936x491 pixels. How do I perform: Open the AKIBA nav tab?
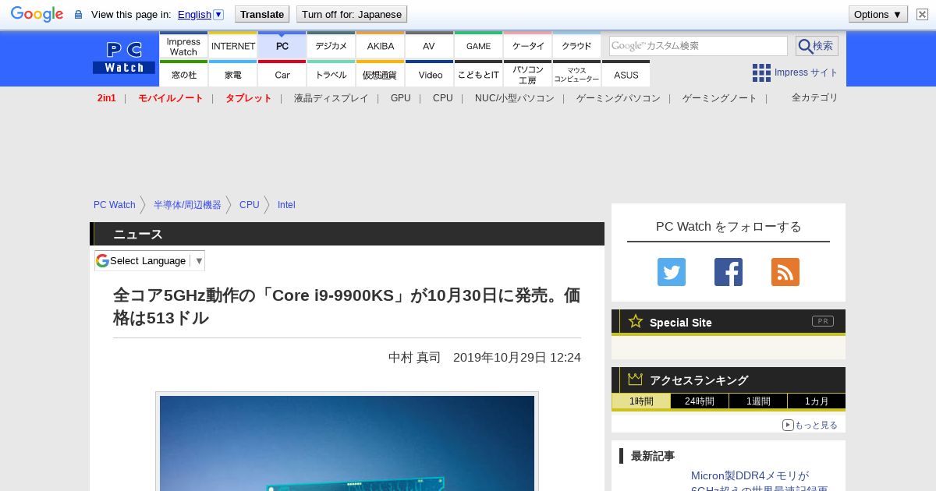pyautogui.click(x=381, y=46)
